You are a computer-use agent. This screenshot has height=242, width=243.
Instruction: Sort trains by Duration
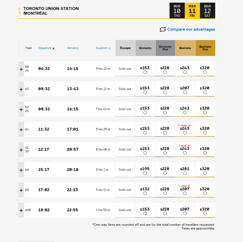click(103, 48)
